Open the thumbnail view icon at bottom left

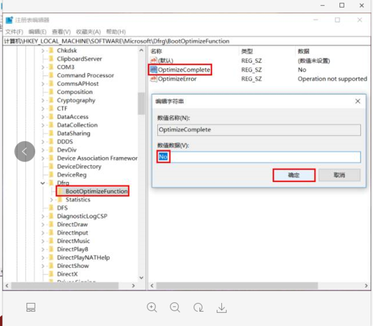pyautogui.click(x=31, y=307)
